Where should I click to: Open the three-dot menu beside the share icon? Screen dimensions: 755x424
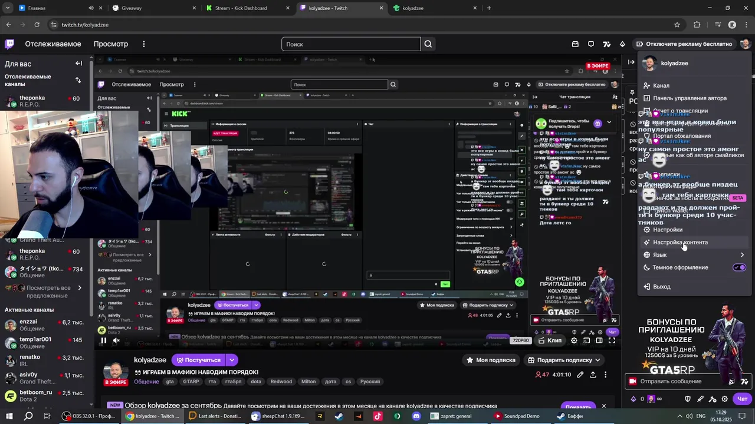coord(605,375)
